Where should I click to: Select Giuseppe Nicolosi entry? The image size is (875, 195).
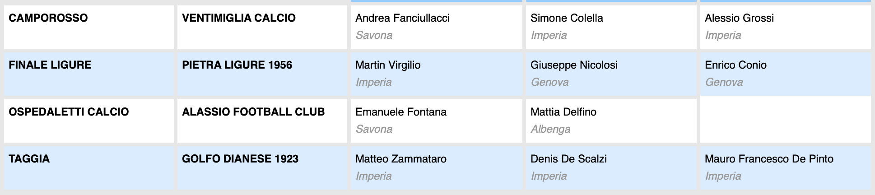574,65
